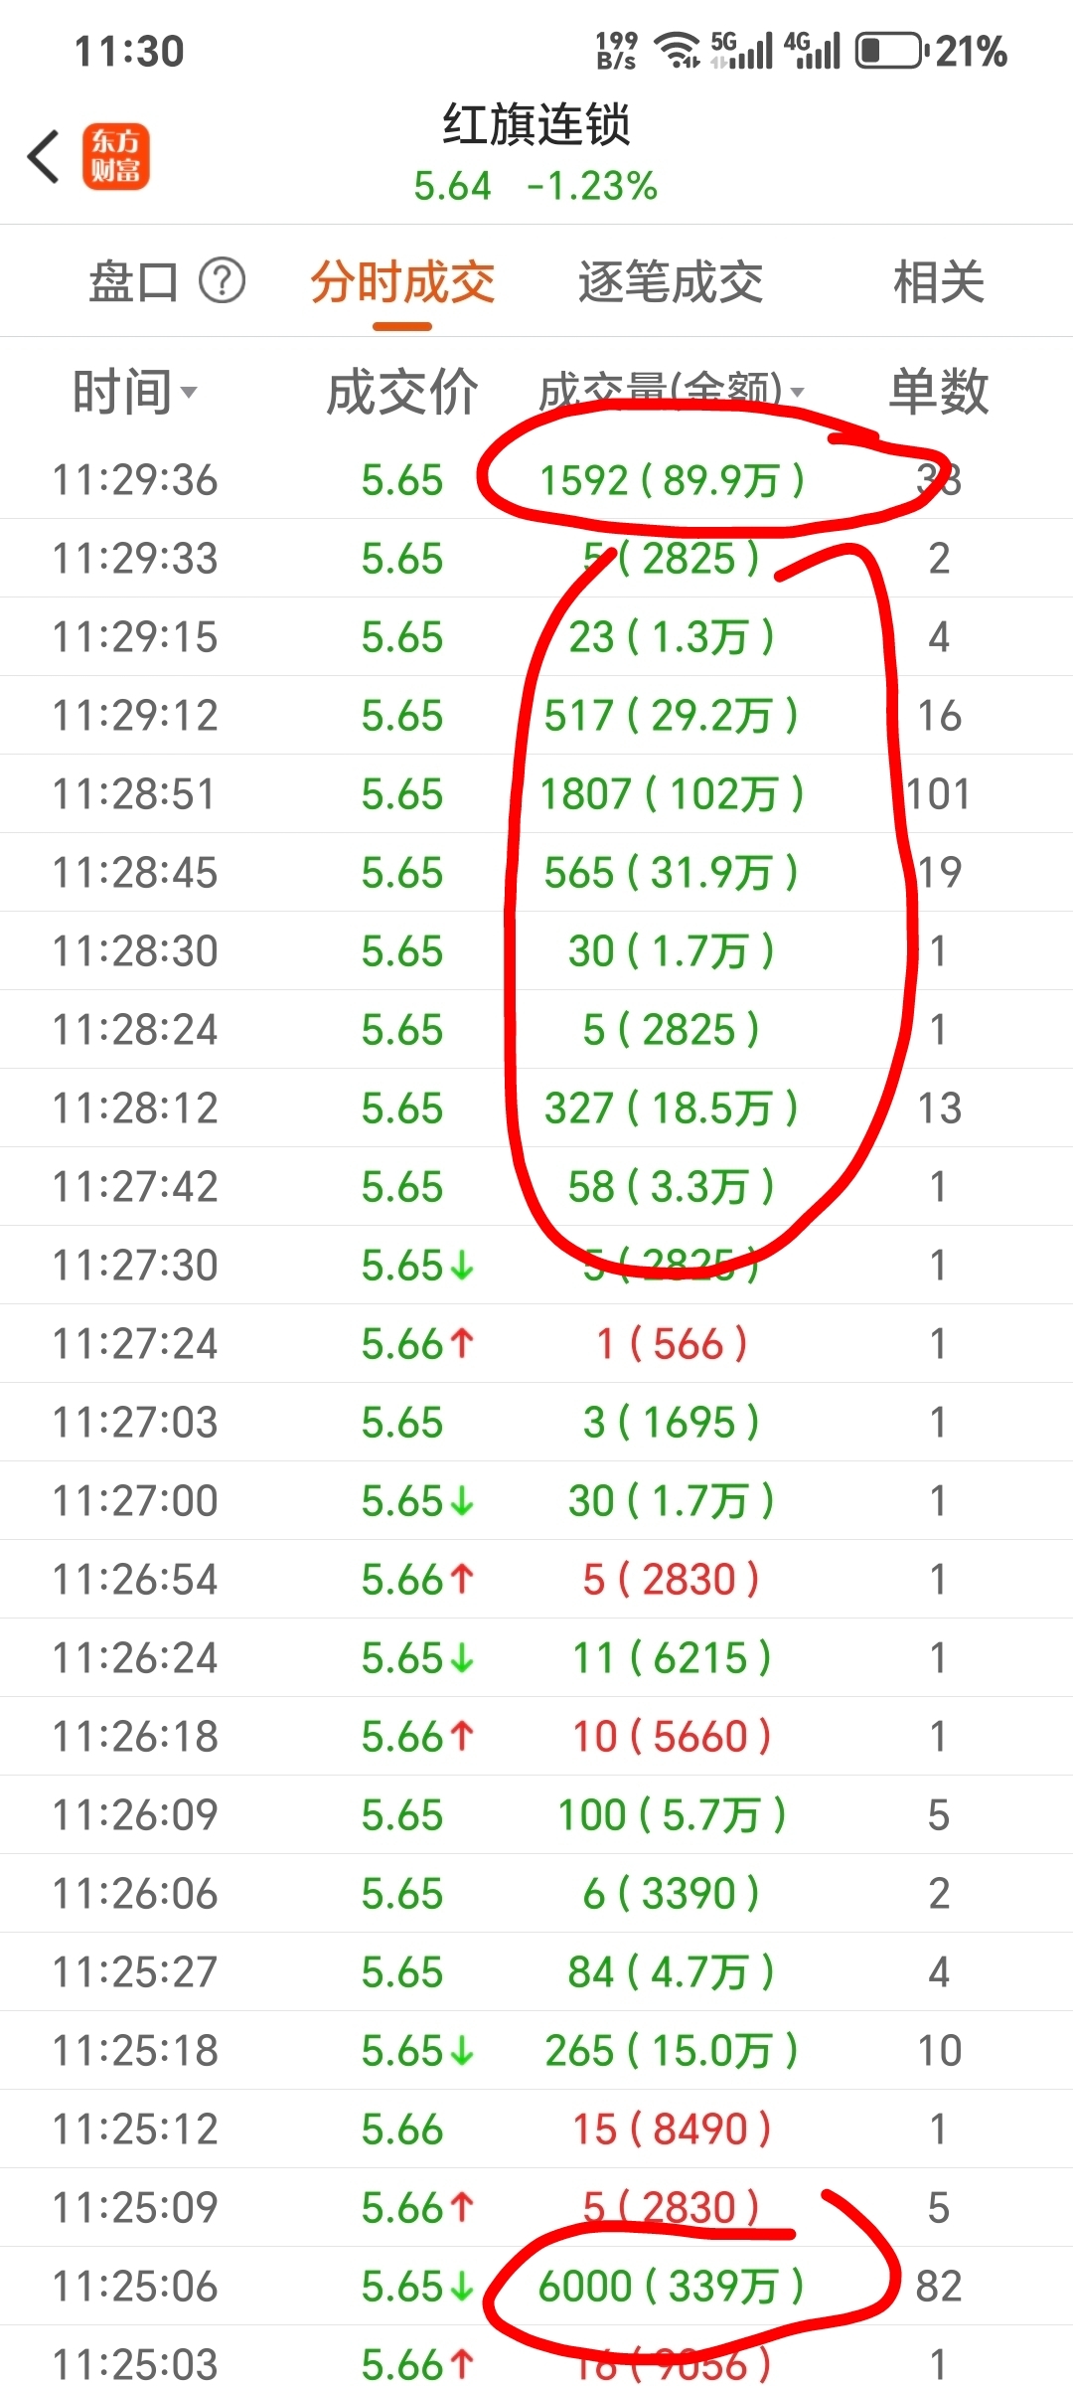
Task: Tap volume 84 (4.7万)
Action: [672, 1972]
